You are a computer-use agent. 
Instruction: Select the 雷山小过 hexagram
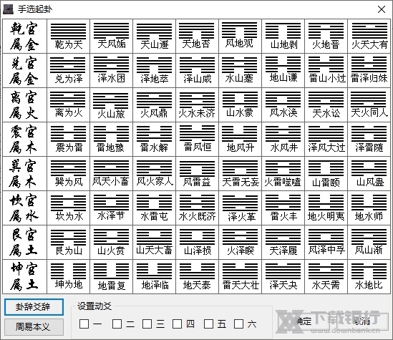[326, 71]
